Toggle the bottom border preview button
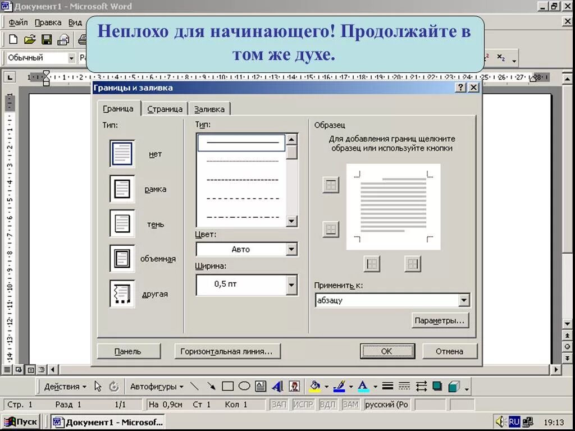This screenshot has height=431, width=575. pyautogui.click(x=330, y=230)
